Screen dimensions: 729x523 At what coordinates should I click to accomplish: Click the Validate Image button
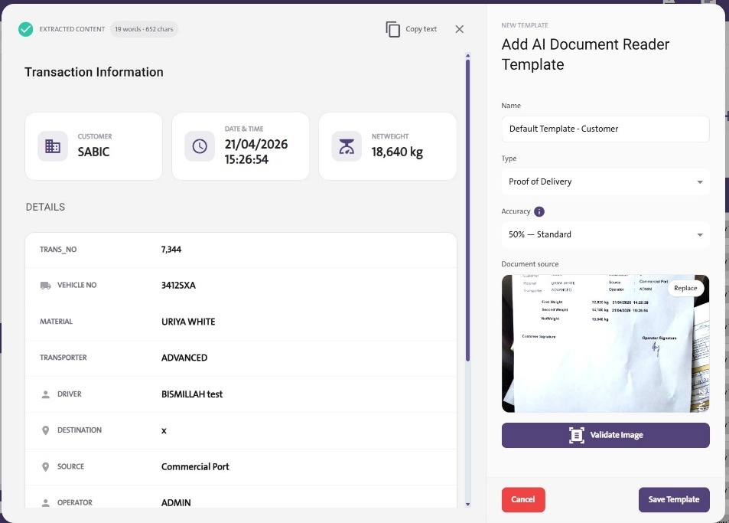point(605,435)
